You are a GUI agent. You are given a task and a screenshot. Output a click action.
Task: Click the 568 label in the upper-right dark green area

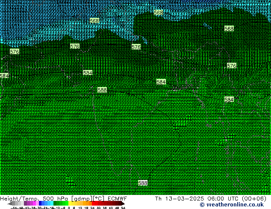(x=229, y=29)
